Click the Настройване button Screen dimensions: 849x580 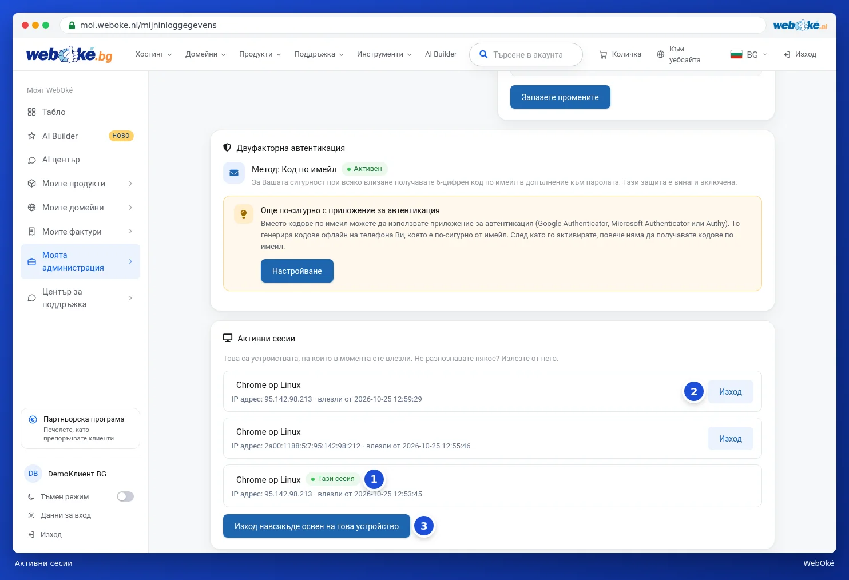coord(297,271)
